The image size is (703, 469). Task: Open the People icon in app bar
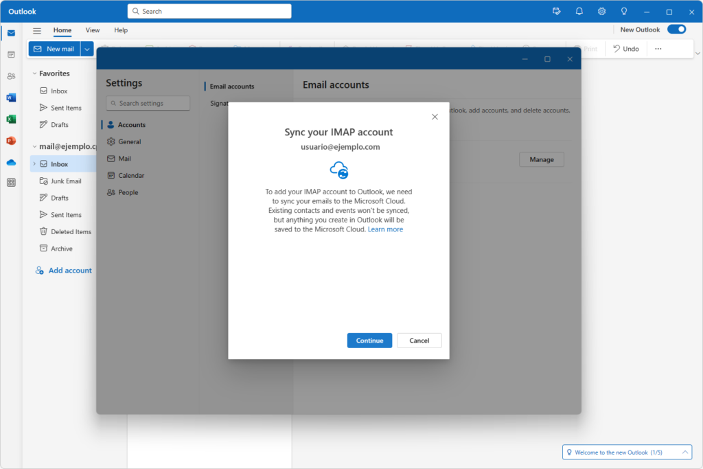[x=11, y=76]
